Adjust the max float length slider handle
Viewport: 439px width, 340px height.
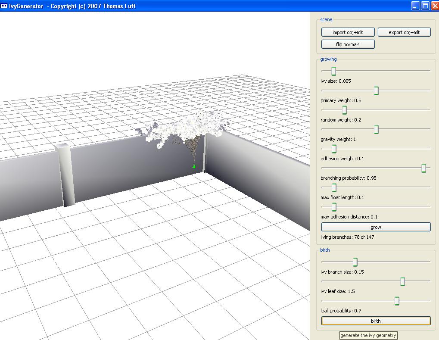334,187
